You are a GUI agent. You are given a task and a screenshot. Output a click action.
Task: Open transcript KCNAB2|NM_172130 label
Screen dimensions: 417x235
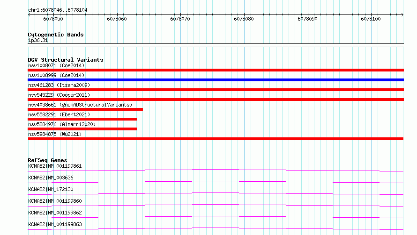[51, 189]
